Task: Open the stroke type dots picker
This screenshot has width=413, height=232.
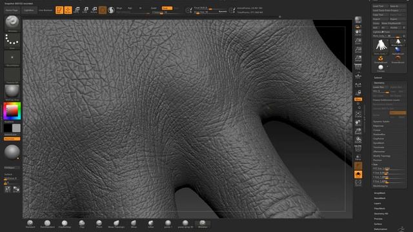Action: pos(12,41)
